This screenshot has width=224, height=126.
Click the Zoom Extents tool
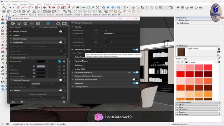click(x=98, y=7)
